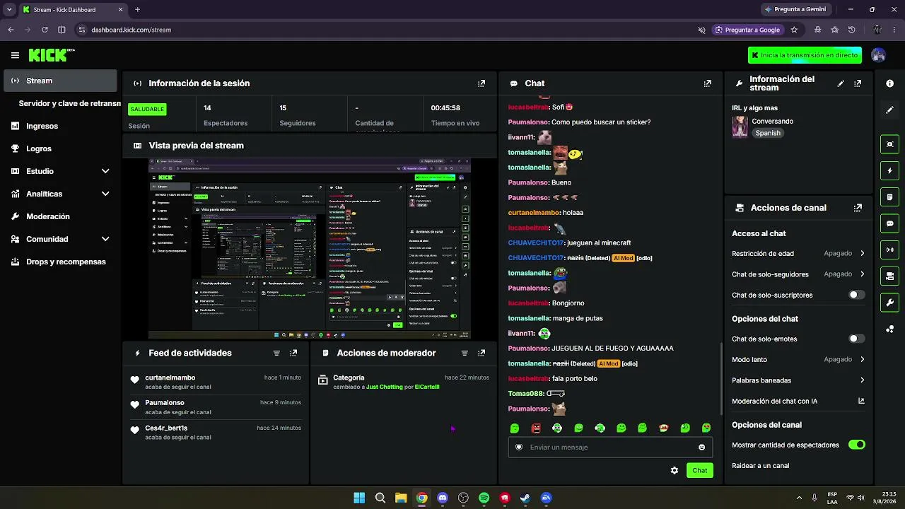Screen dimensions: 905x509
Task: Click the info icon in right sidebar
Action: tap(889, 83)
